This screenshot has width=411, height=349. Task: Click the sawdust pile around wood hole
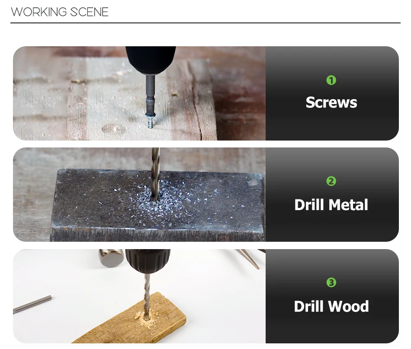[146, 318]
